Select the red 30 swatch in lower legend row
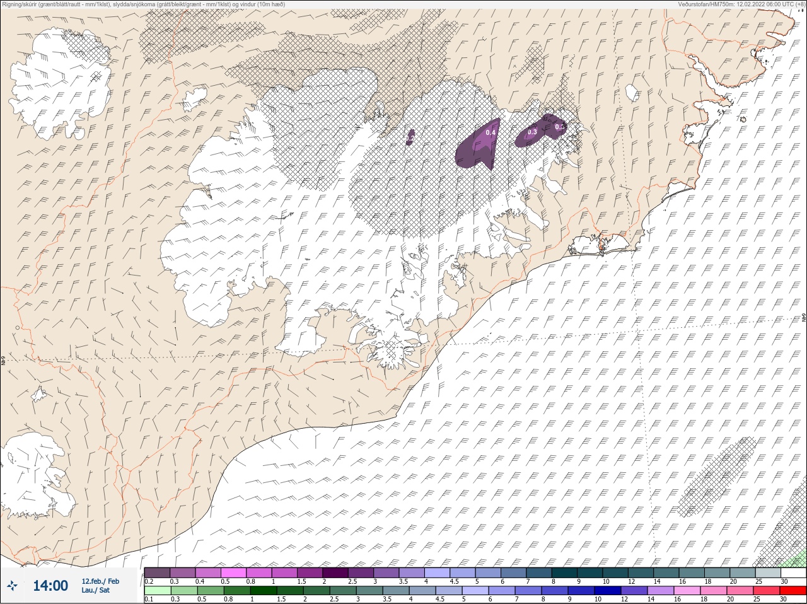 793,591
